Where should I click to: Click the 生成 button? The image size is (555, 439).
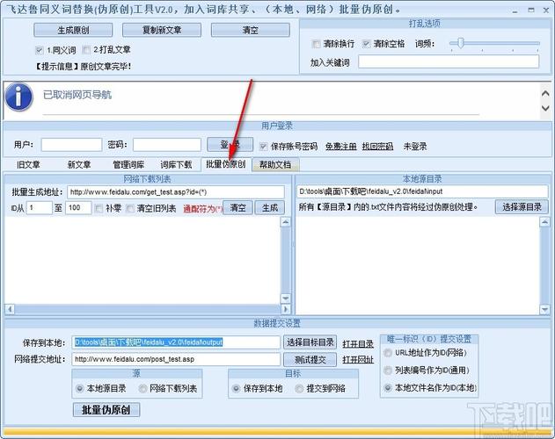(x=270, y=208)
